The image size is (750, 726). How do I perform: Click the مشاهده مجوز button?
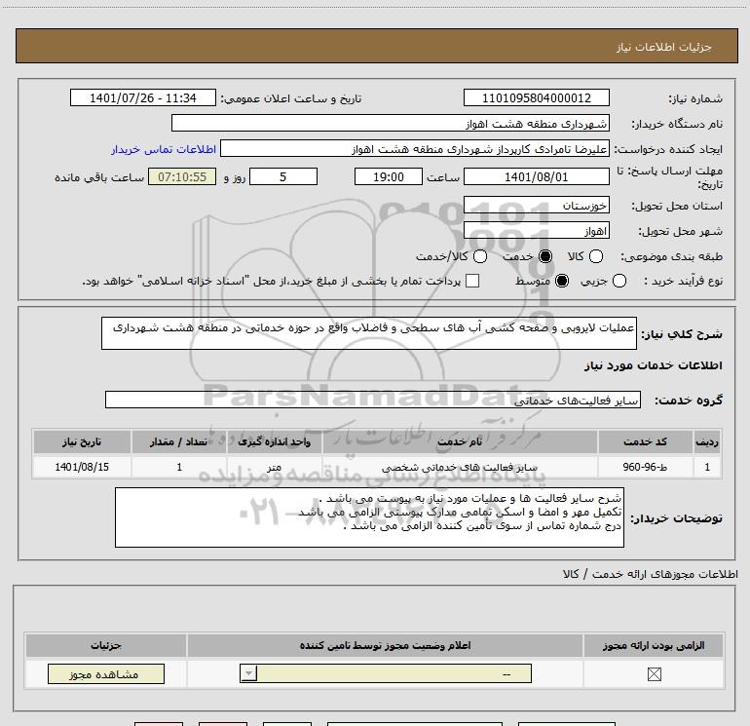click(106, 673)
